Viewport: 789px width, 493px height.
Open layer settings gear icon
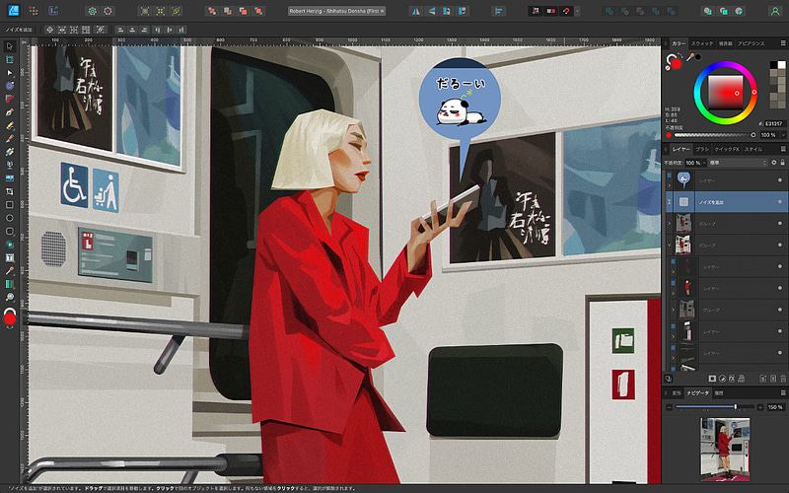coord(774,163)
